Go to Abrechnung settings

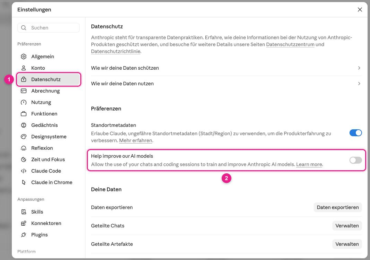[x=49, y=91]
